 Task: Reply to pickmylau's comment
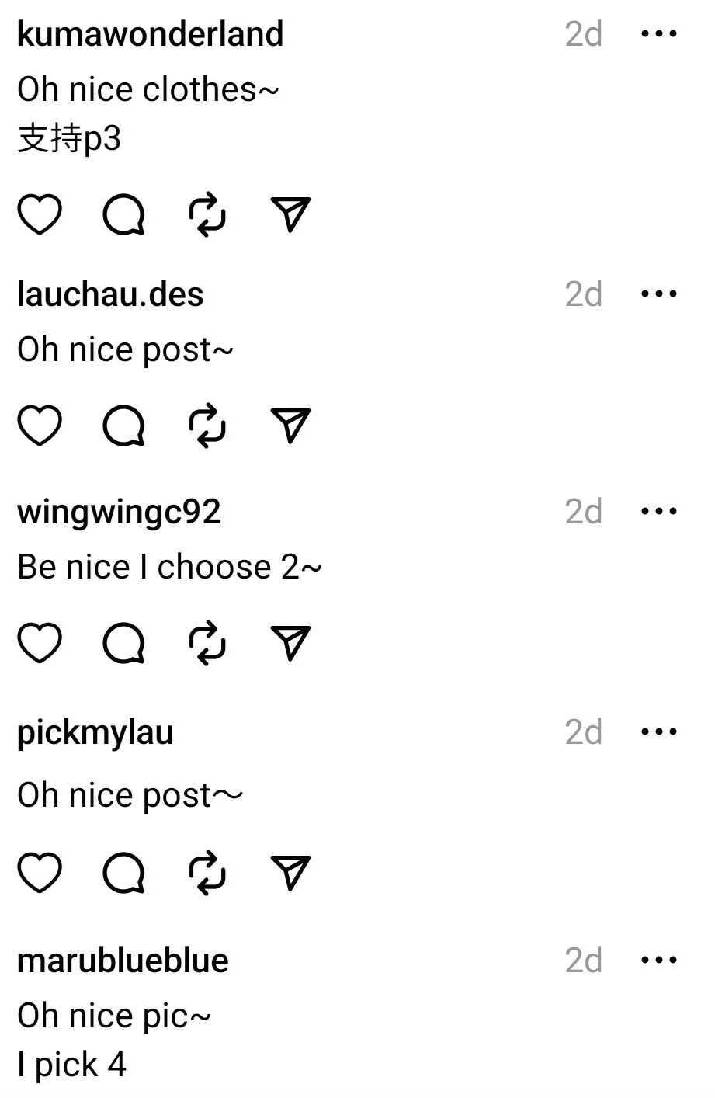tap(124, 873)
